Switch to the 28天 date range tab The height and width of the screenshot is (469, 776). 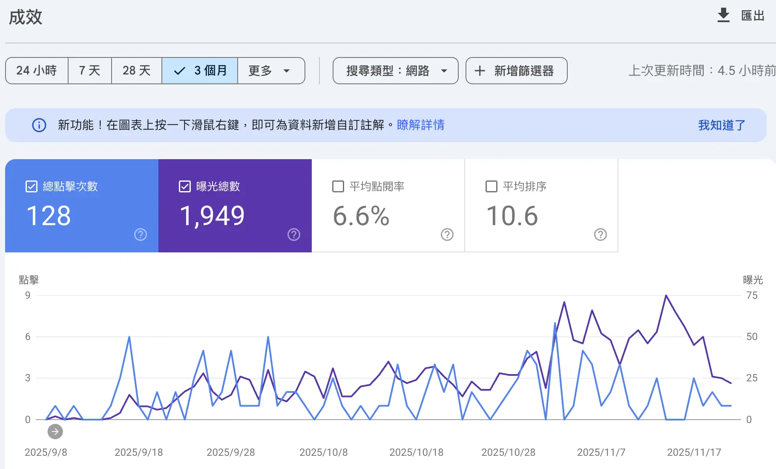click(136, 71)
